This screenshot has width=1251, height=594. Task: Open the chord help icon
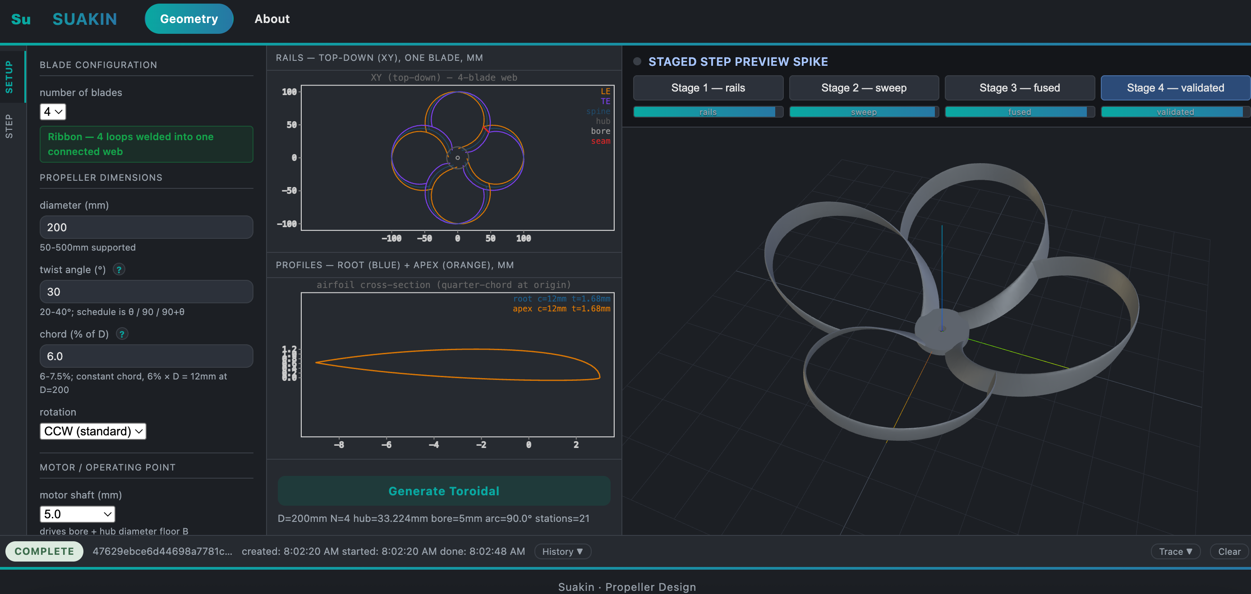pyautogui.click(x=122, y=334)
